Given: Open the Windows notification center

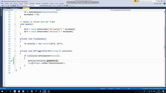Looking at the screenshot, I should point(163,91).
